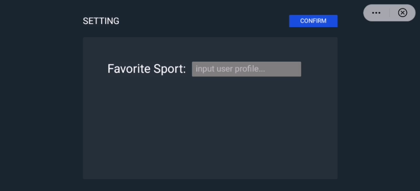
Task: Select the gray user profile text box
Action: tap(246, 69)
